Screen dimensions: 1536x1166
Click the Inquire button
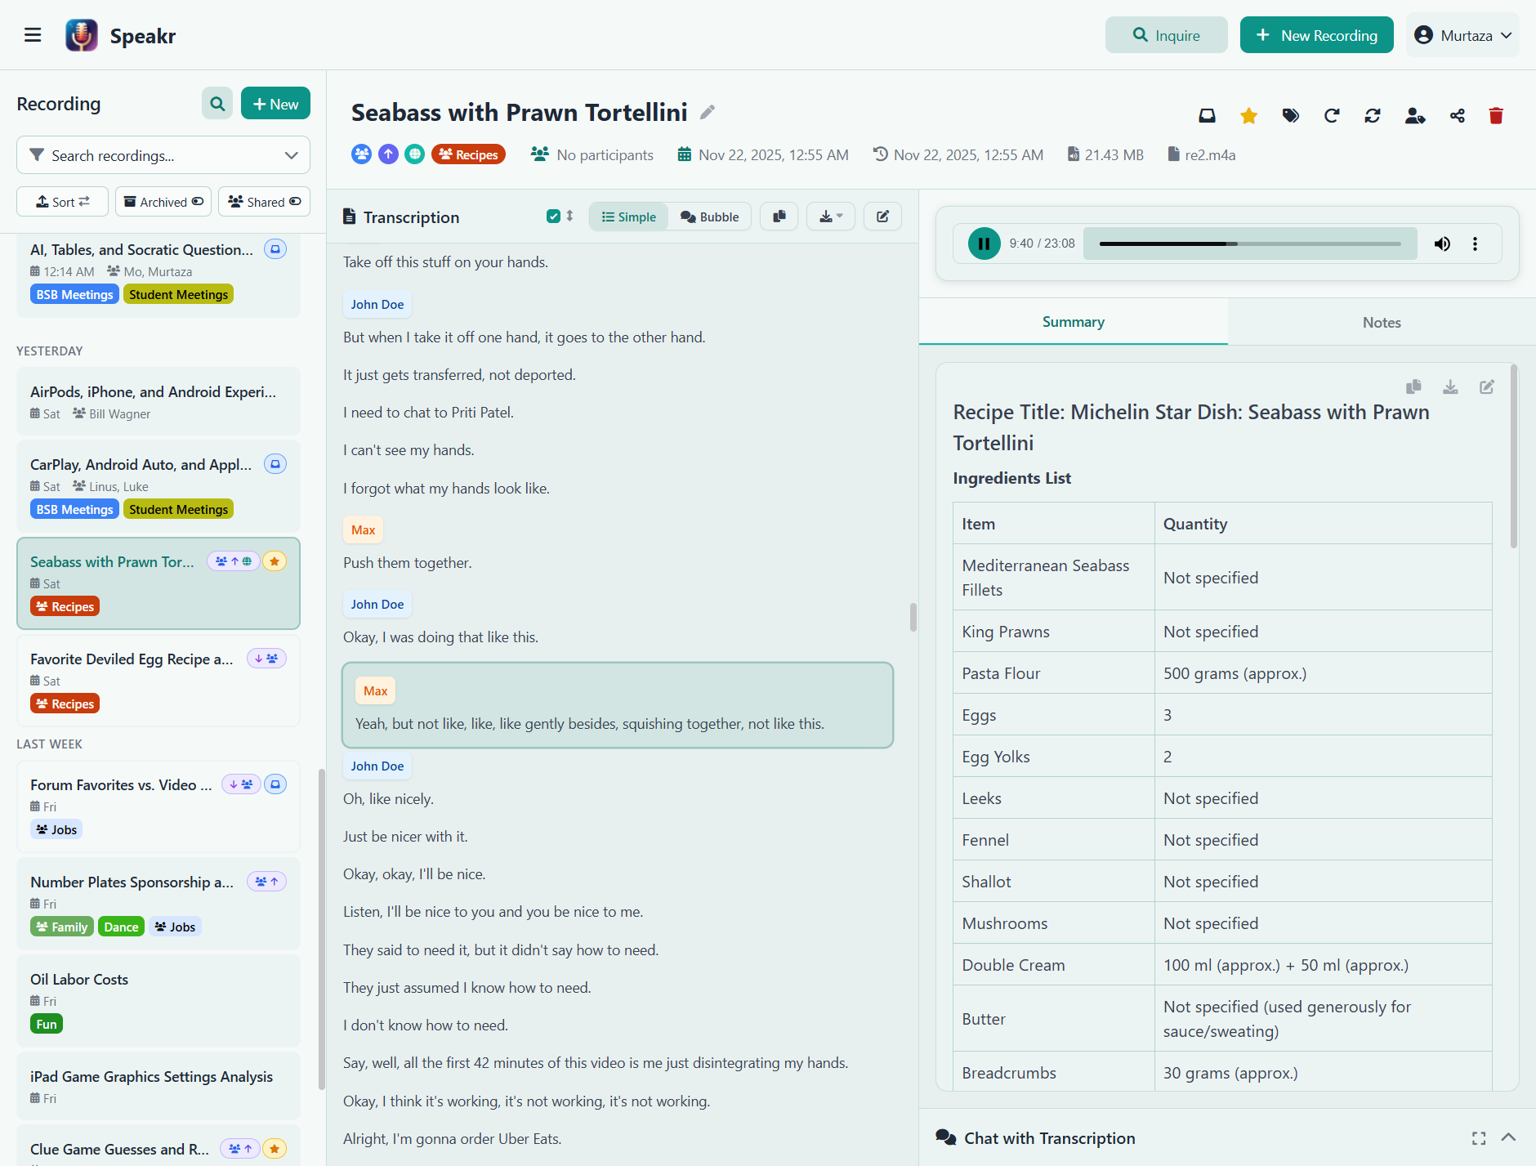coord(1166,35)
